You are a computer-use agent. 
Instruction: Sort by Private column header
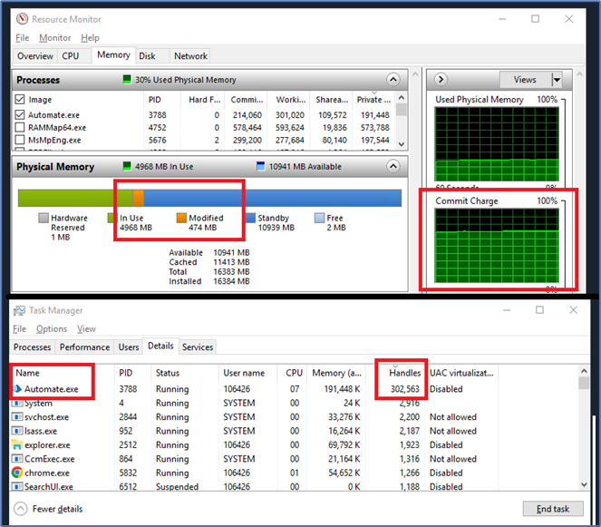point(373,100)
